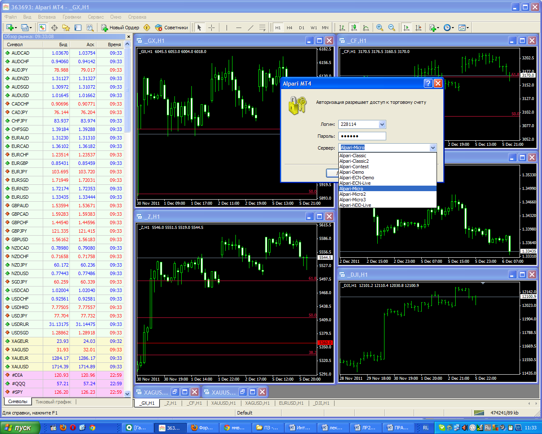Select the Crosshair tool

click(211, 28)
